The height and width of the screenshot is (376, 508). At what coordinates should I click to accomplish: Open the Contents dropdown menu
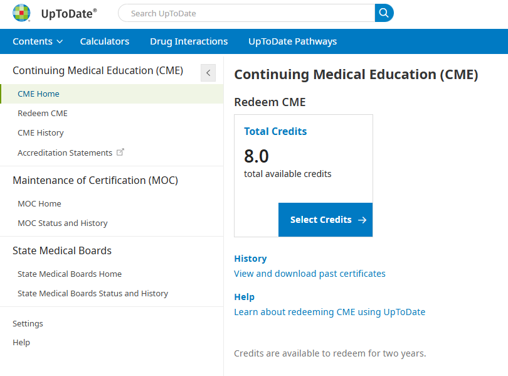coord(38,41)
